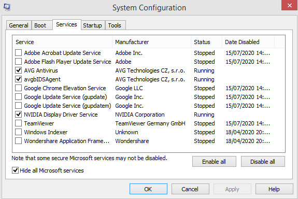
Task: Uncheck the avgbIDSAgent service
Action: click(19, 79)
